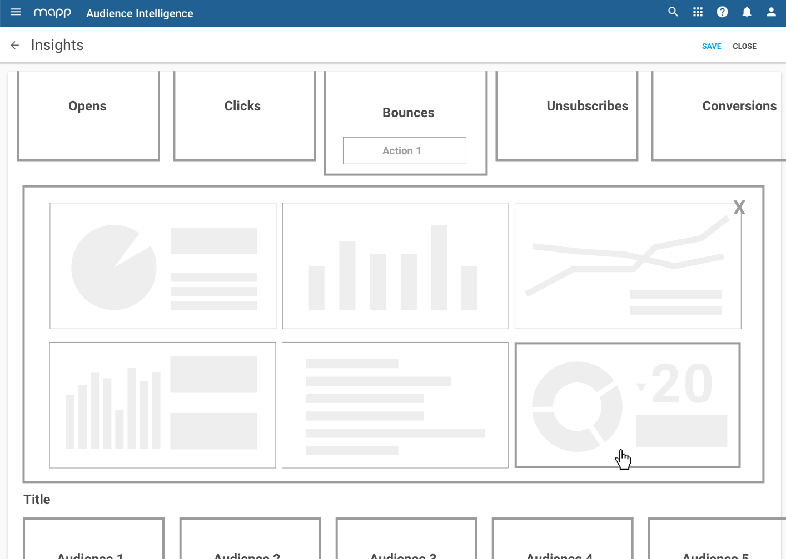Screen dimensions: 786x559
Task: Choose the pie chart with legend thumbnail
Action: (163, 266)
